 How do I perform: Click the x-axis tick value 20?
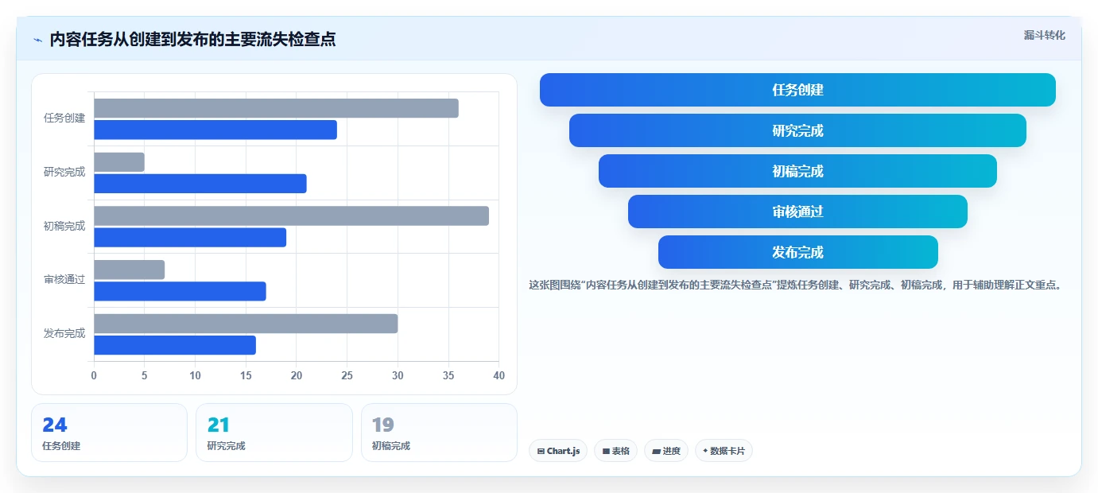[297, 375]
